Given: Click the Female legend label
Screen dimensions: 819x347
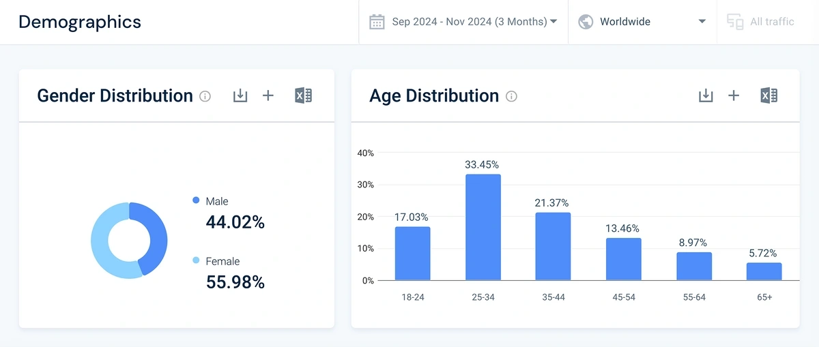Looking at the screenshot, I should [222, 261].
